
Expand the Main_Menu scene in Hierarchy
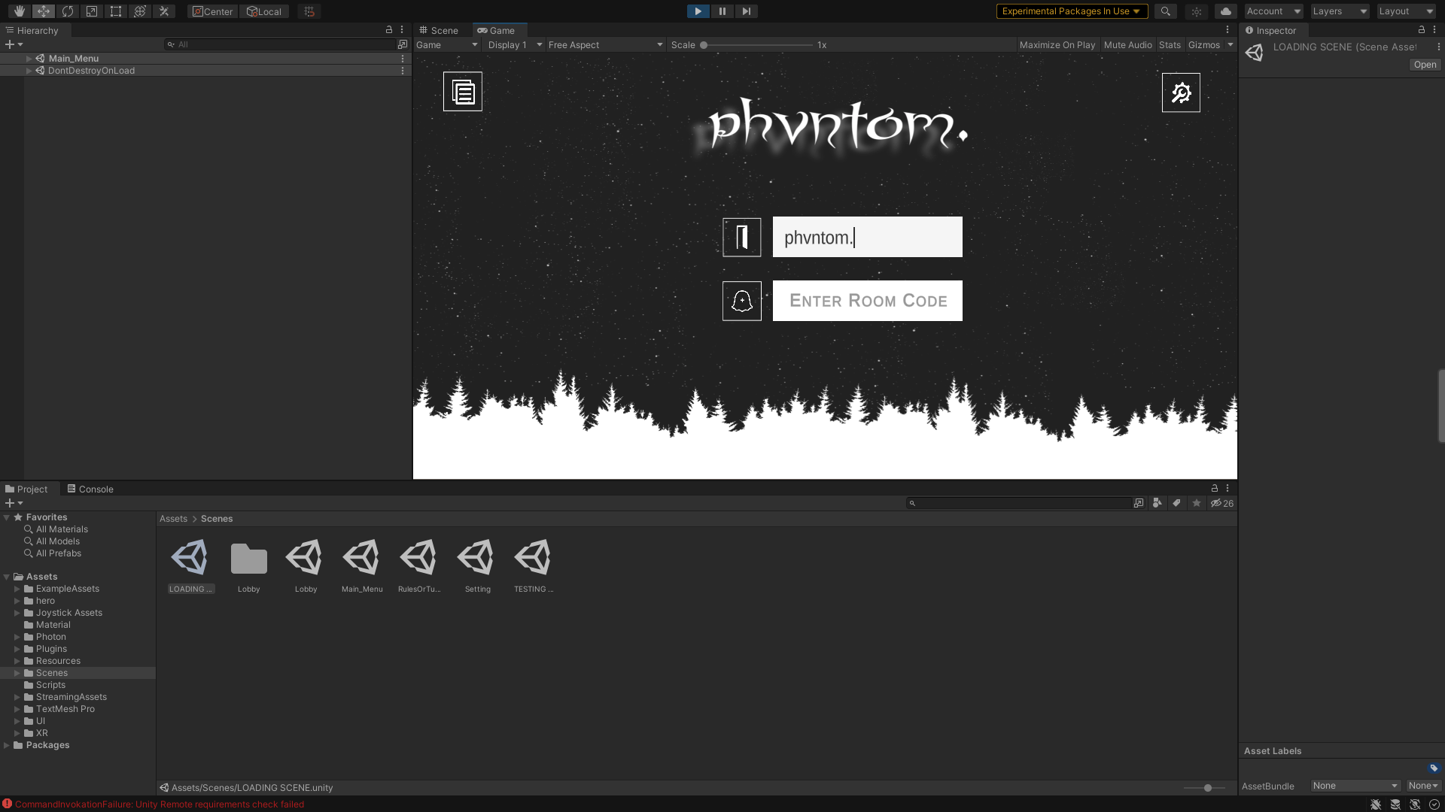click(x=29, y=59)
